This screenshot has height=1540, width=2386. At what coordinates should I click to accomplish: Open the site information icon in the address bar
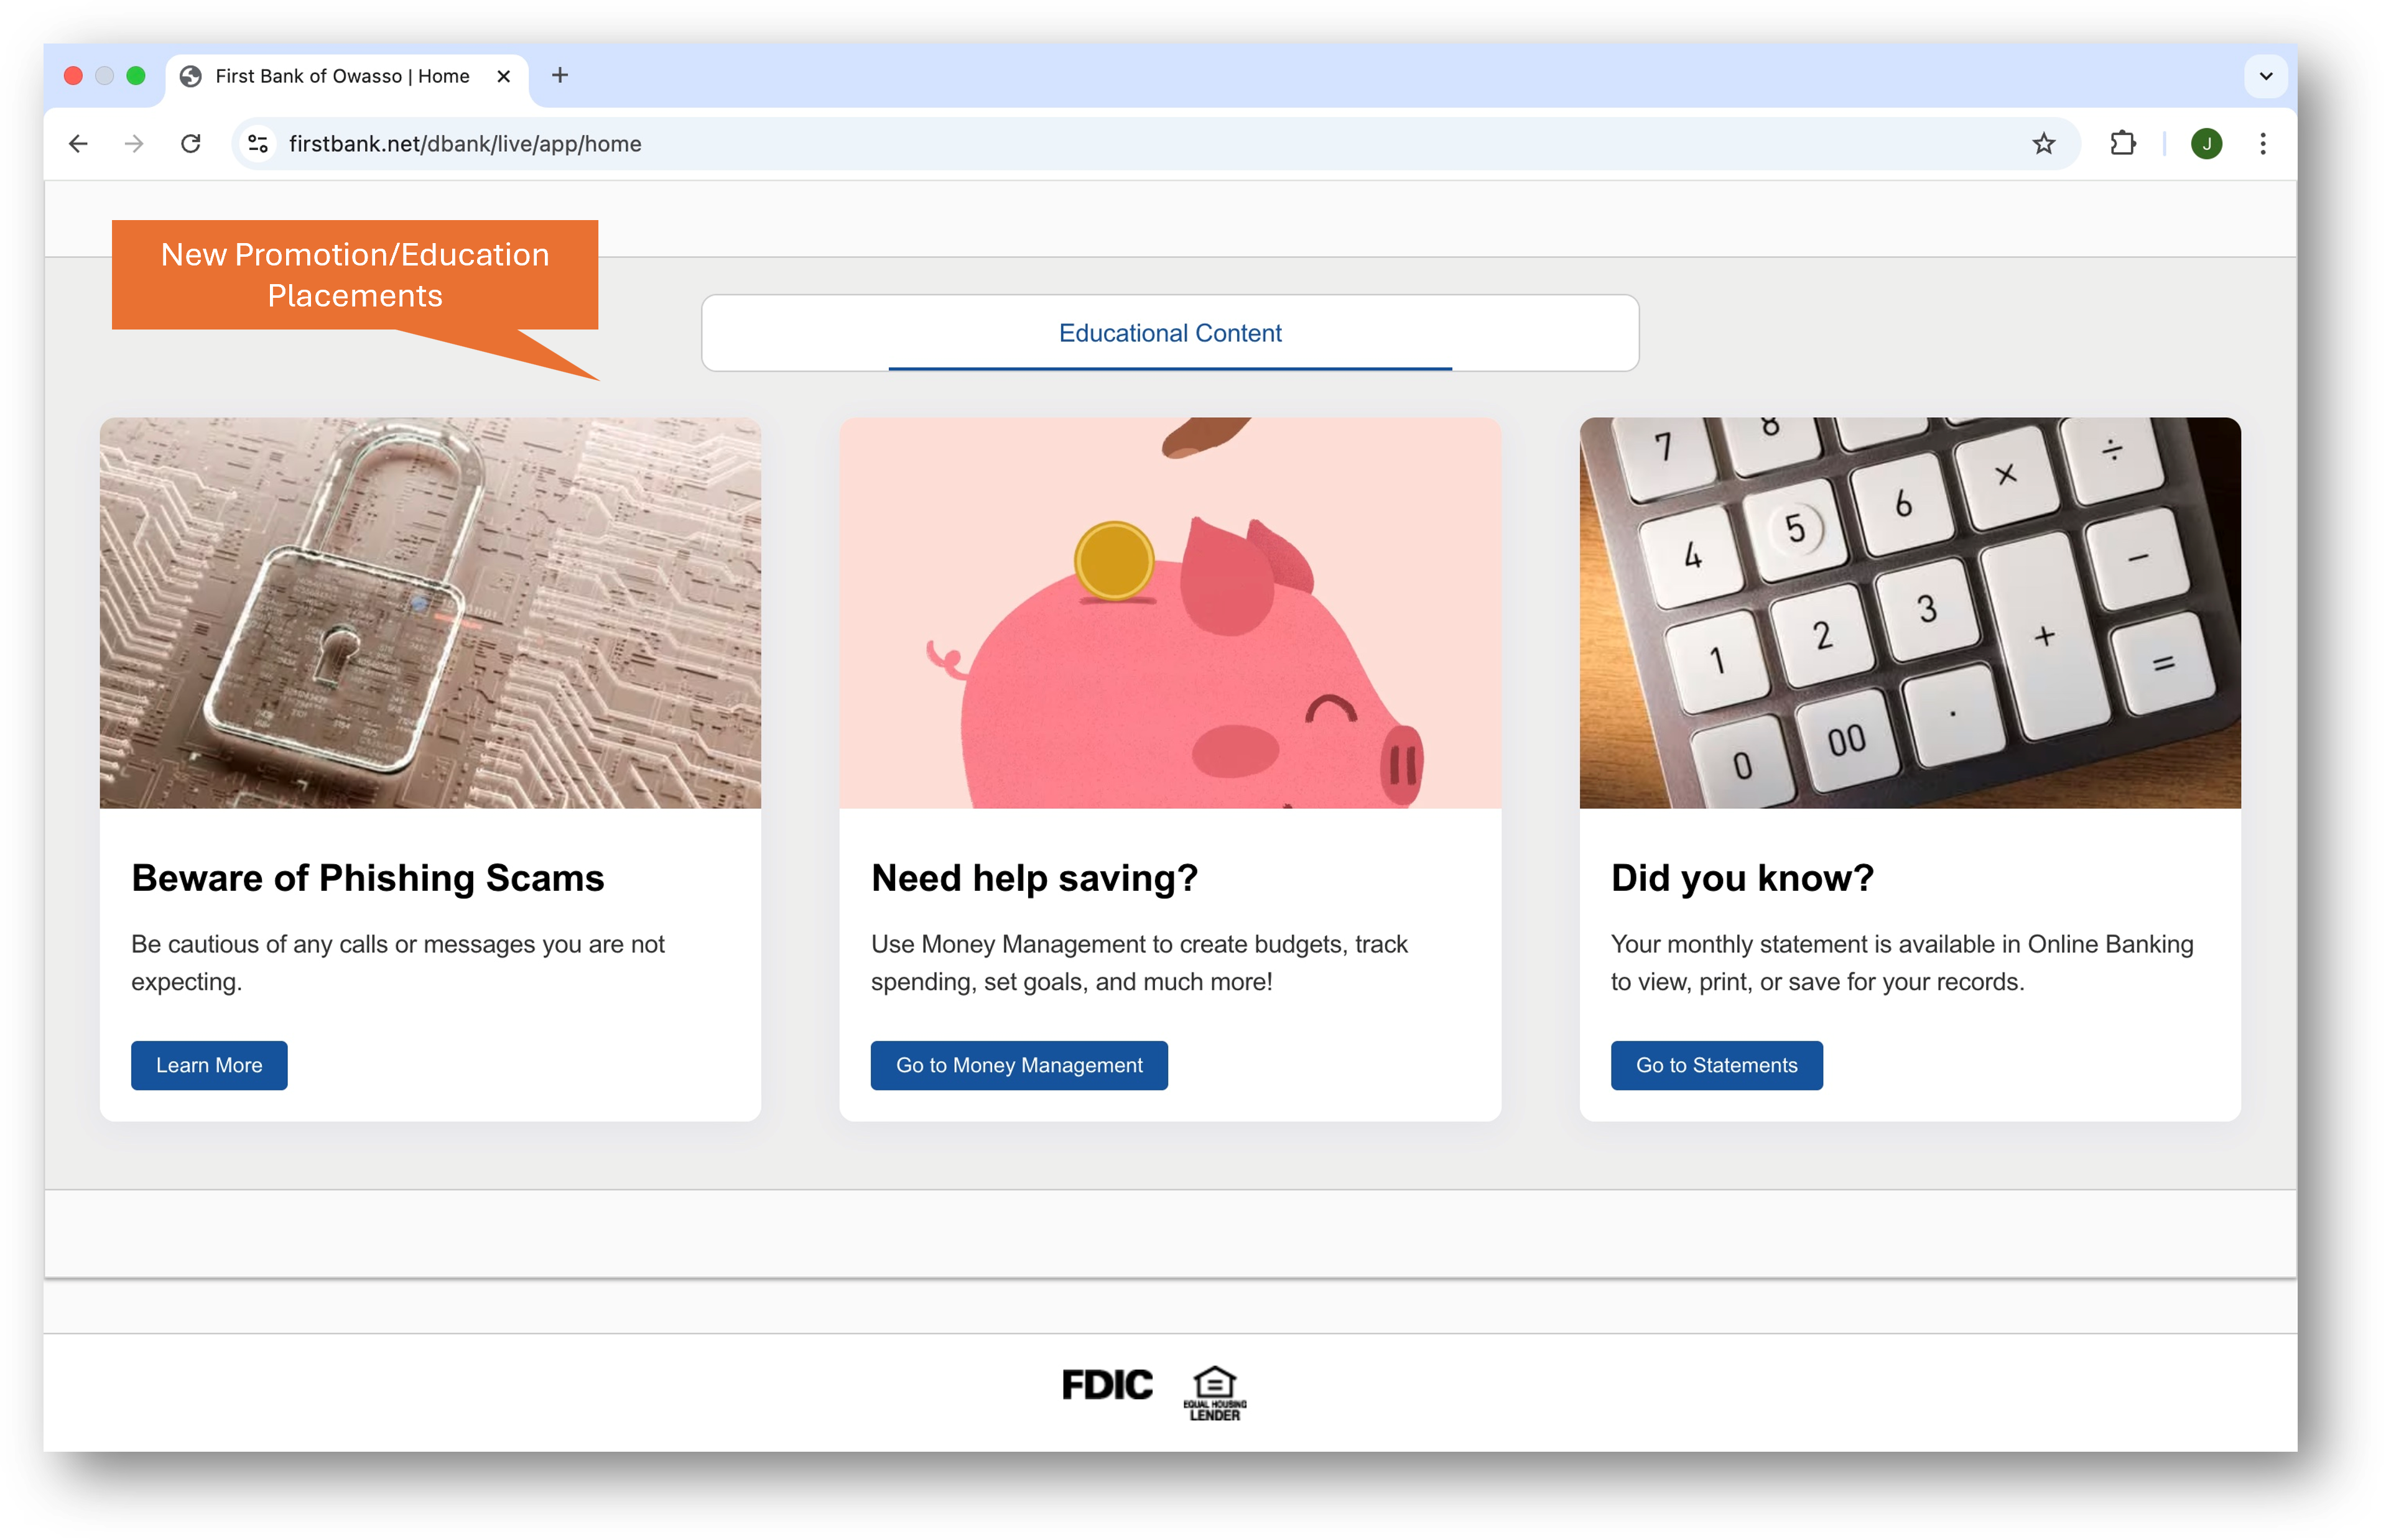tap(258, 144)
